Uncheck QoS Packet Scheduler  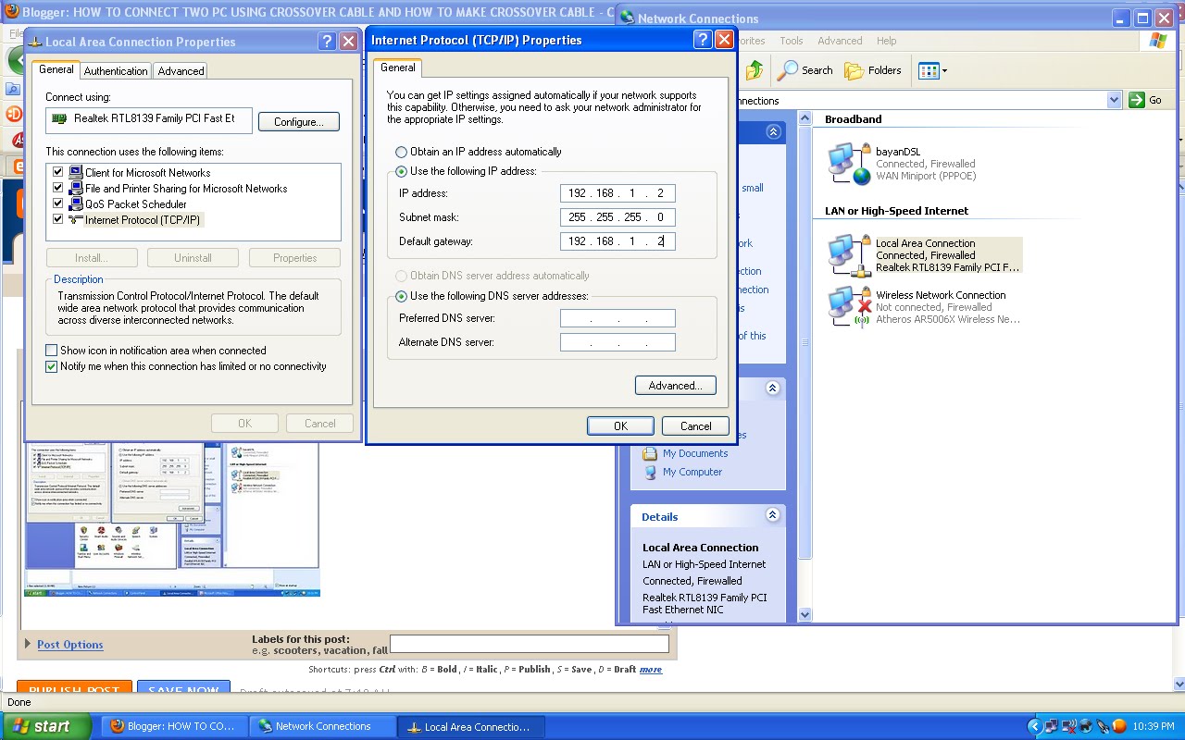tap(57, 203)
